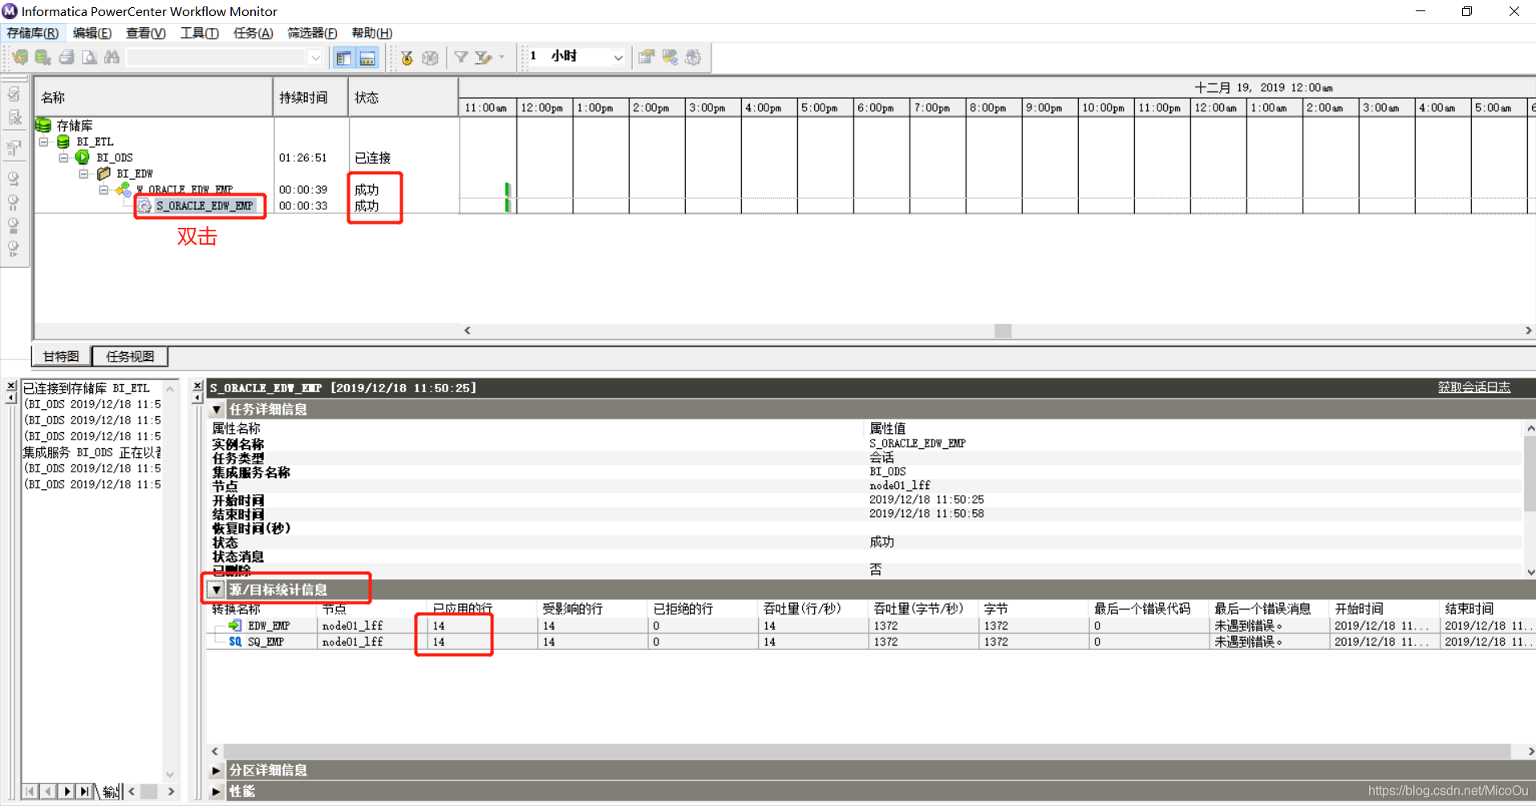This screenshot has height=806, width=1536.
Task: Open the 存储库 menu
Action: (32, 33)
